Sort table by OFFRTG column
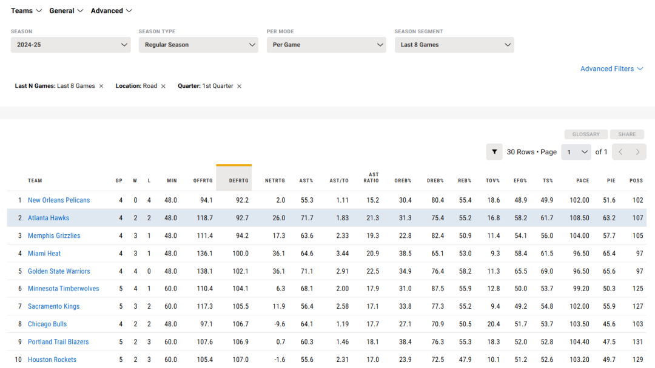The width and height of the screenshot is (655, 368). (203, 181)
